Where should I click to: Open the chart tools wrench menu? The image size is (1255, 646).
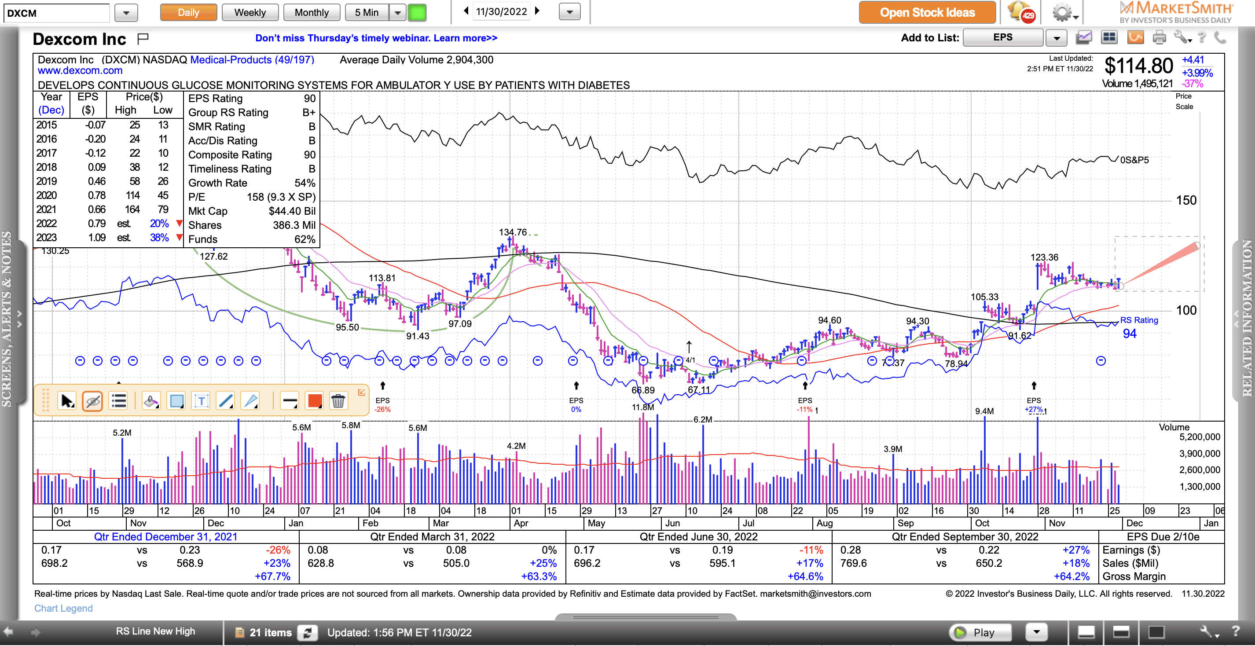point(1182,37)
